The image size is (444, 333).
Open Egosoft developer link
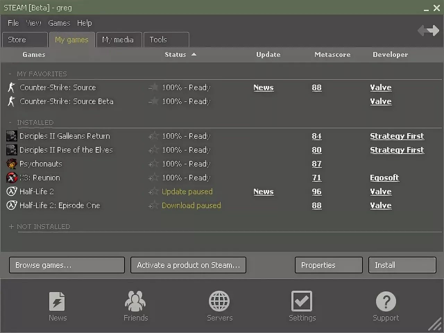click(x=384, y=178)
